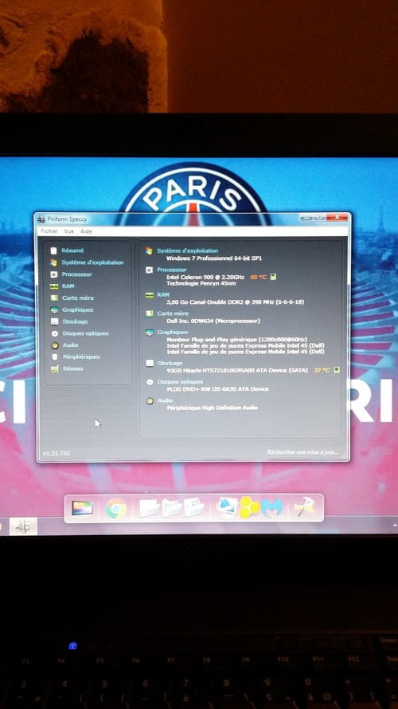Click the v1.31.732 version label

click(56, 453)
